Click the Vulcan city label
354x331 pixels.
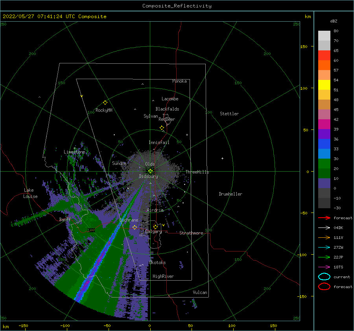click(200, 292)
